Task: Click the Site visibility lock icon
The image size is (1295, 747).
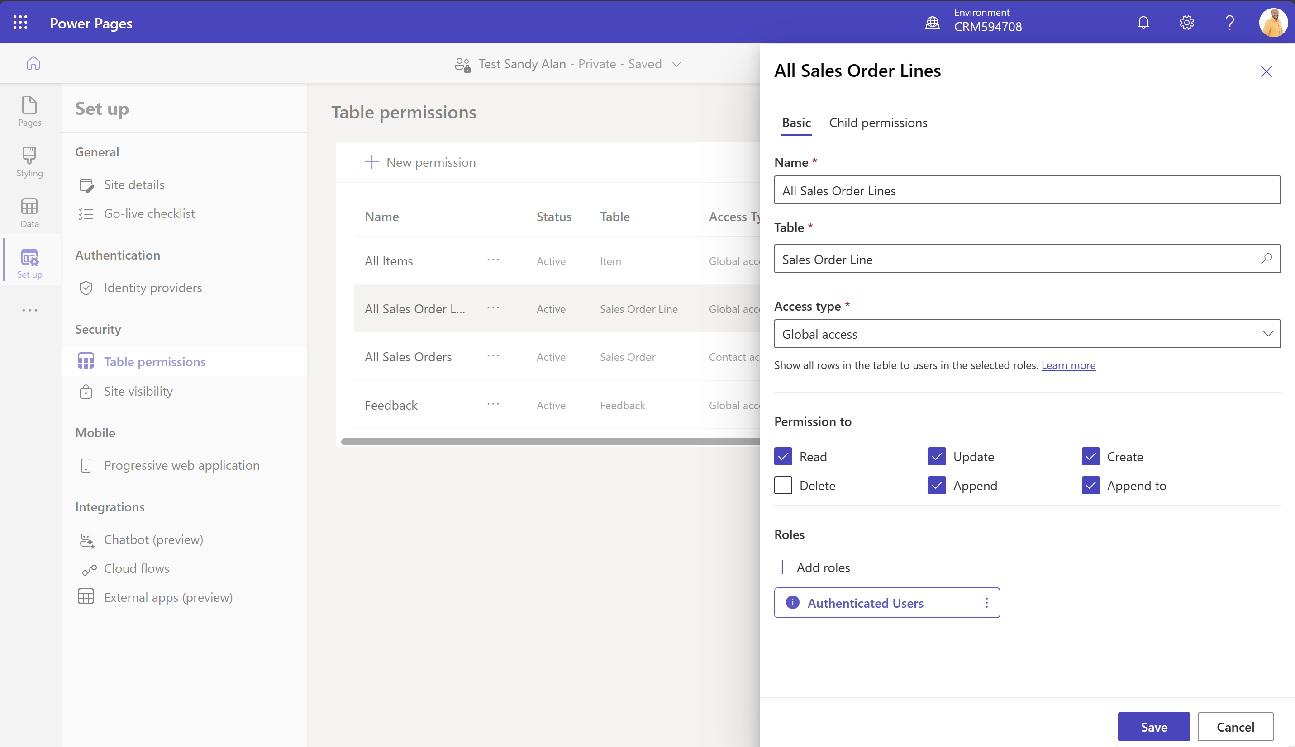Action: [86, 391]
